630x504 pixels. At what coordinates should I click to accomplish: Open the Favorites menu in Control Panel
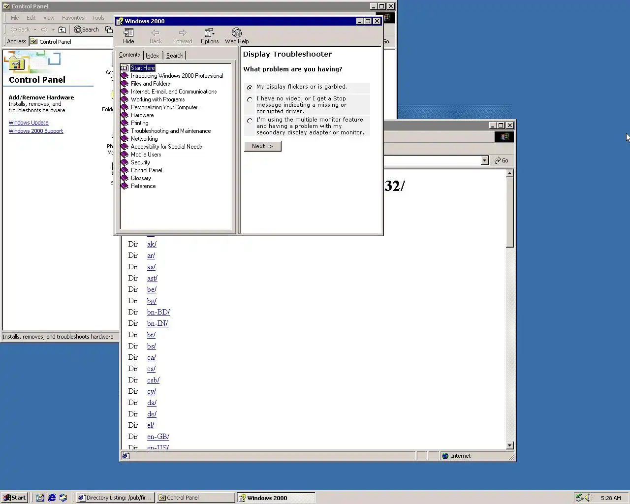[x=73, y=18]
